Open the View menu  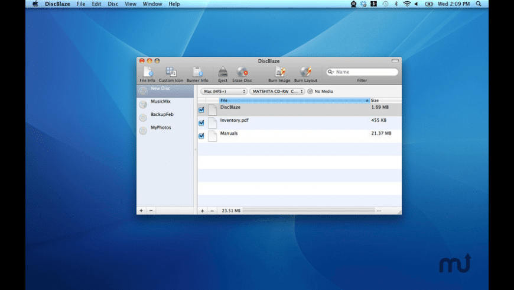point(130,4)
